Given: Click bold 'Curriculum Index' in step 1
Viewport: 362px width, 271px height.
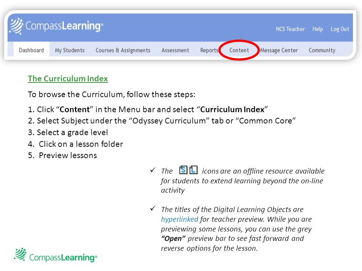Looking at the screenshot, I should click(232, 109).
